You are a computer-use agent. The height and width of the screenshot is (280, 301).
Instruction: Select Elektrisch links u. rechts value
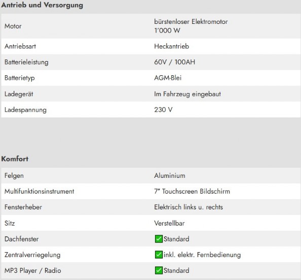pyautogui.click(x=189, y=207)
